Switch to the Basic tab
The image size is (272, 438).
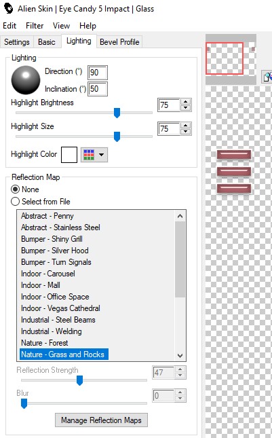click(x=47, y=42)
